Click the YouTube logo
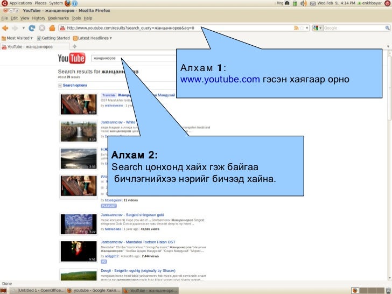392x294 pixels. coord(72,58)
